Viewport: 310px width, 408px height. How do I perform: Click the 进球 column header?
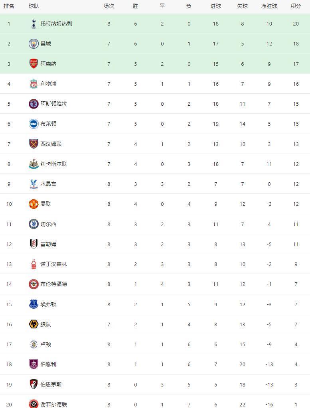point(215,6)
